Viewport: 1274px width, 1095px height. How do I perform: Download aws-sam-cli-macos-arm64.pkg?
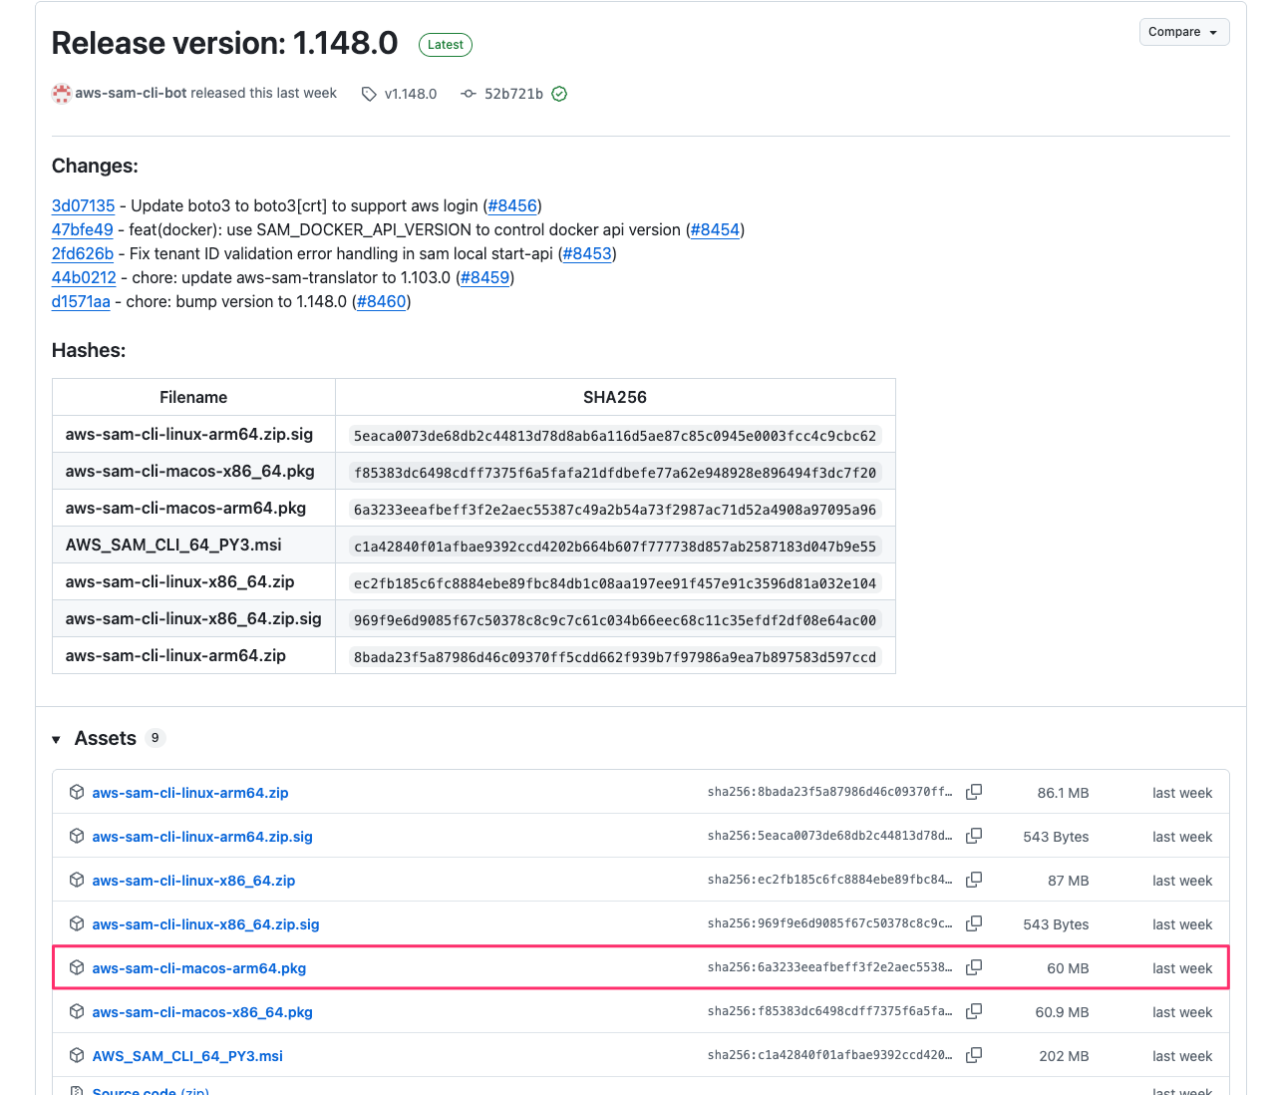pyautogui.click(x=199, y=968)
